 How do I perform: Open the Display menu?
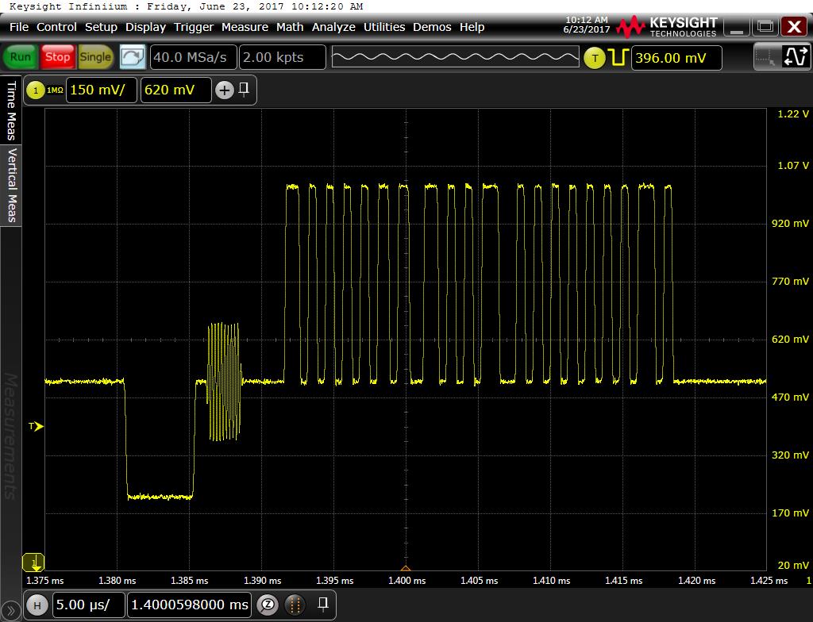point(146,27)
